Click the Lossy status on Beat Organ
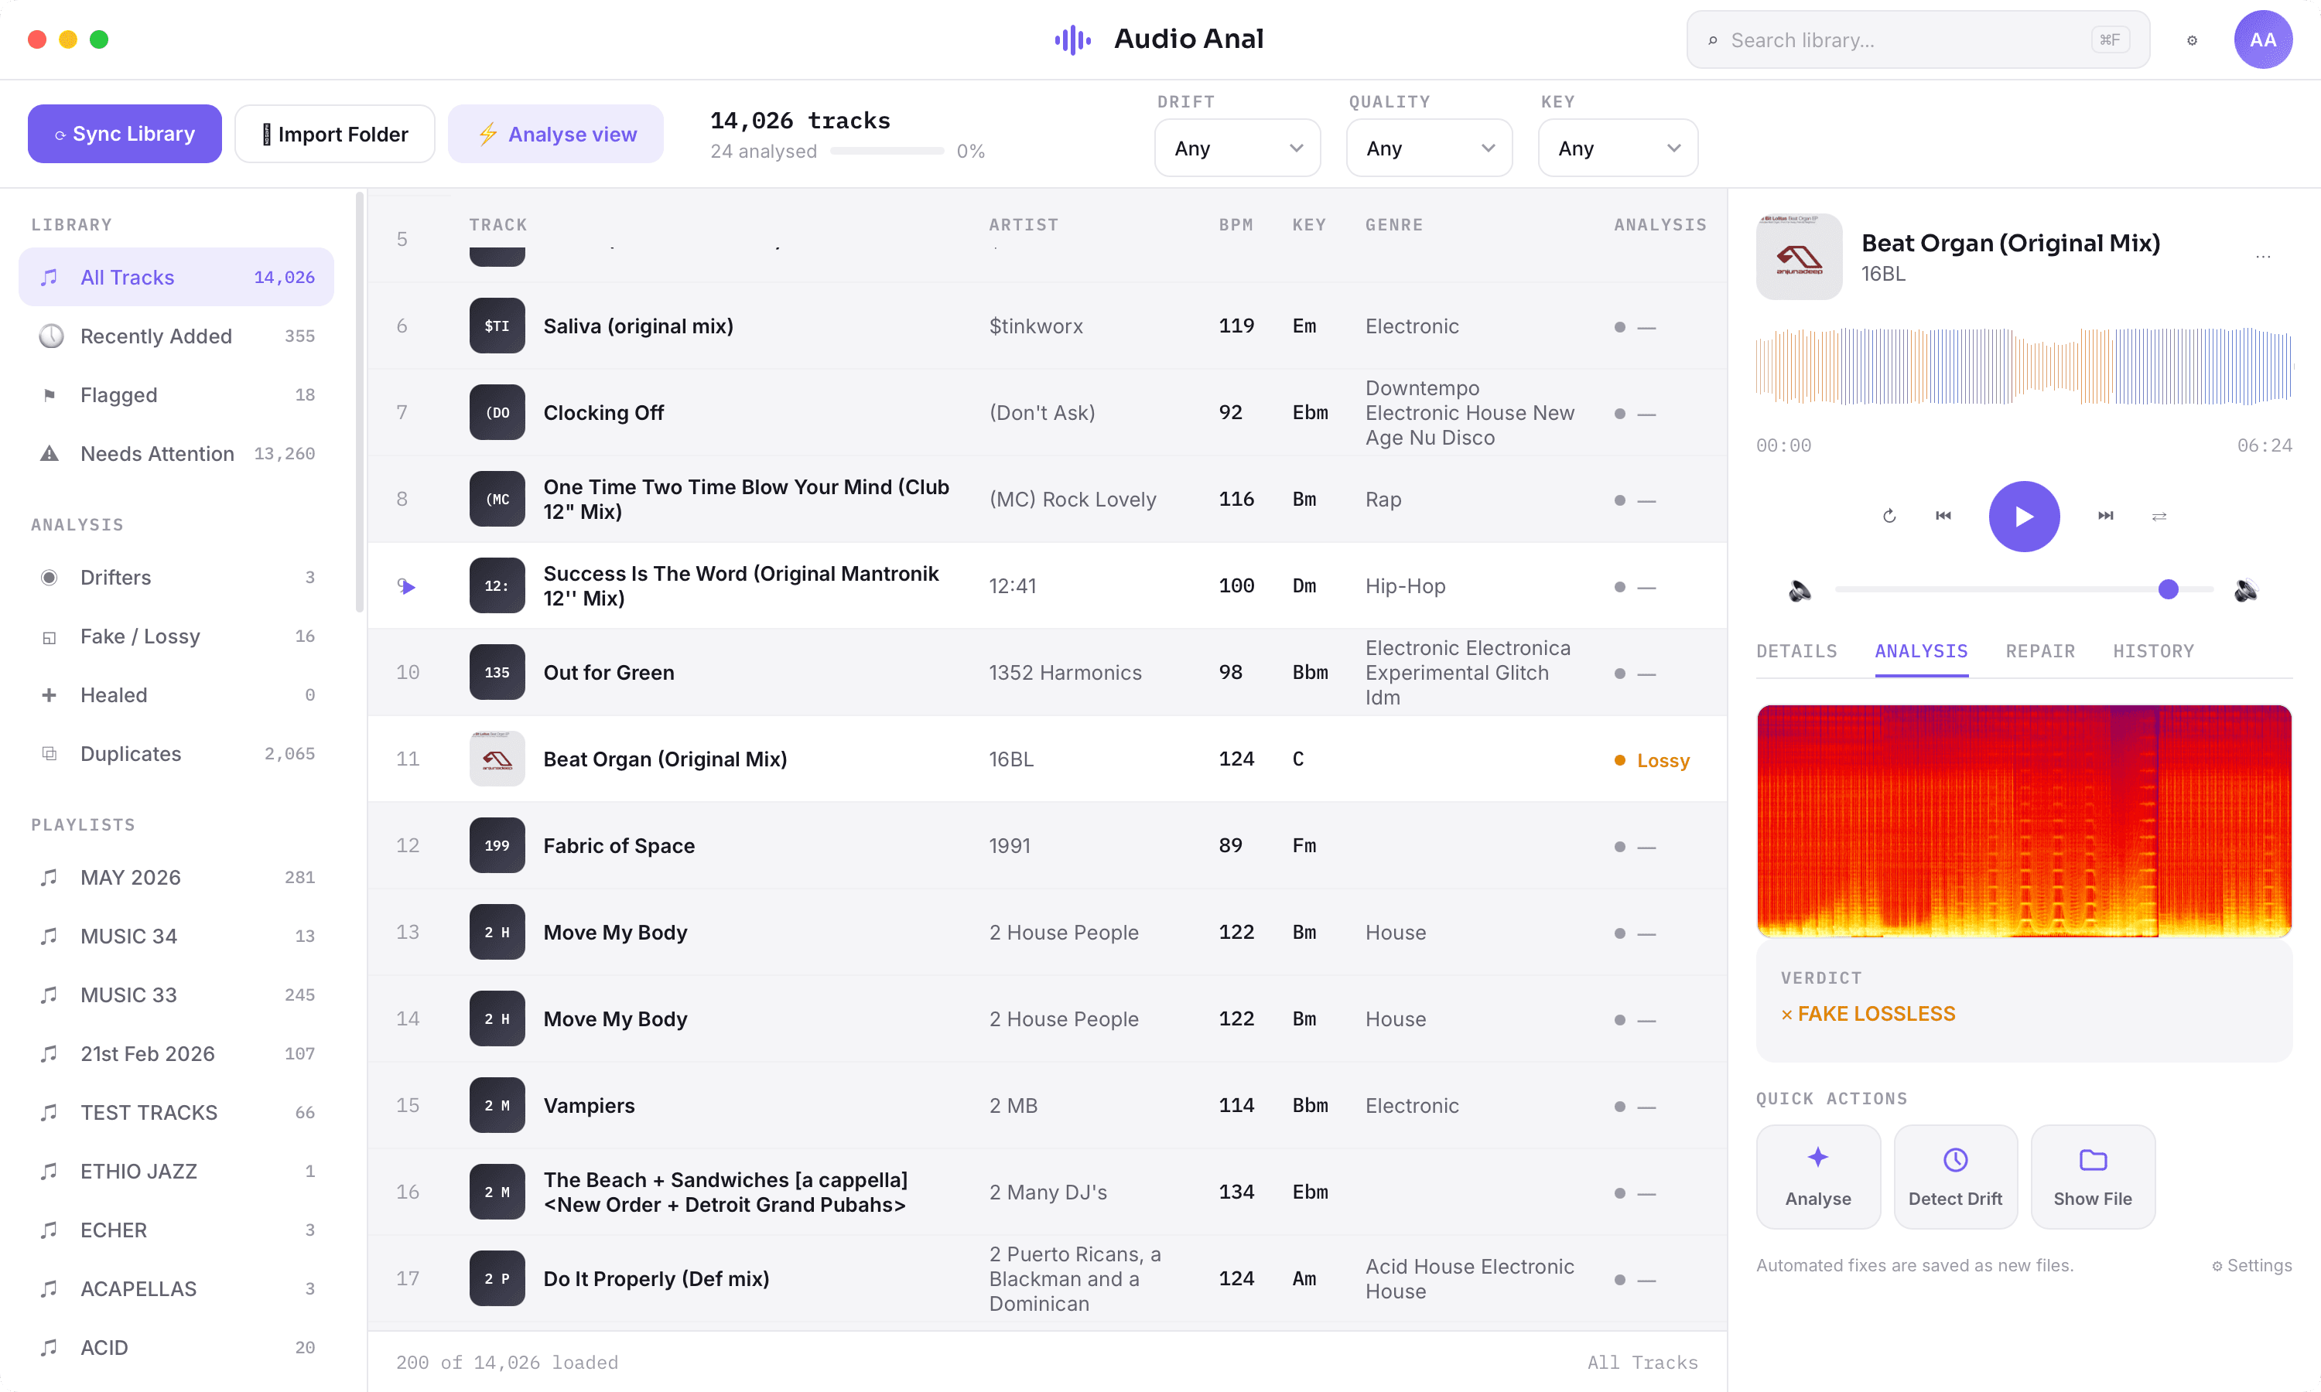Screen dimensions: 2321x1392 (x=1651, y=761)
